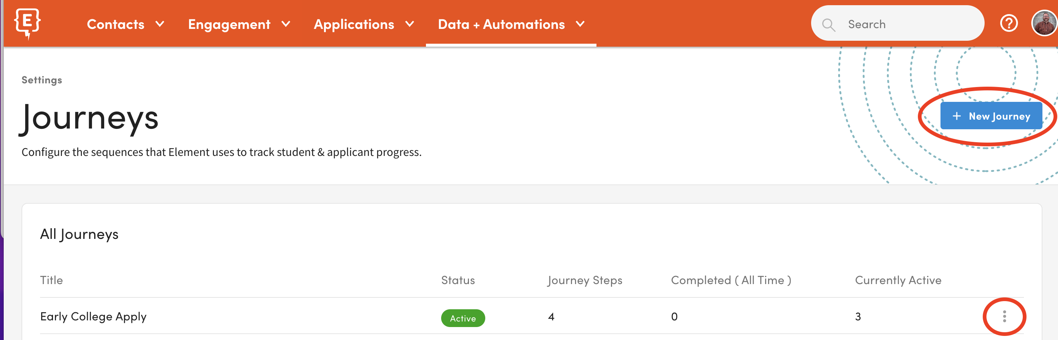Open the Early College Apply journey
Viewport: 1058px width, 340px height.
click(x=93, y=317)
